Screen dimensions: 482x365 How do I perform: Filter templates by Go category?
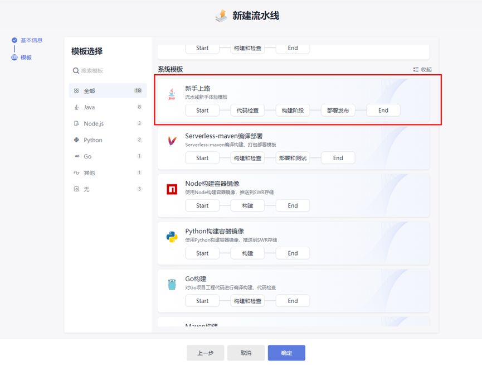tap(108, 156)
